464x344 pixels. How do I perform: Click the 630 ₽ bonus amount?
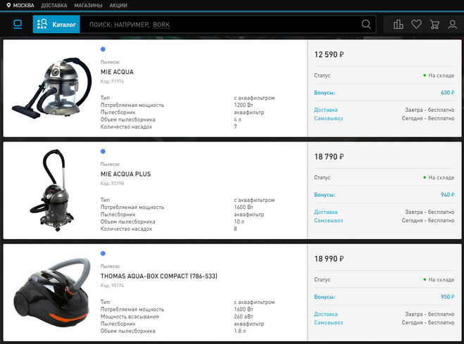447,93
